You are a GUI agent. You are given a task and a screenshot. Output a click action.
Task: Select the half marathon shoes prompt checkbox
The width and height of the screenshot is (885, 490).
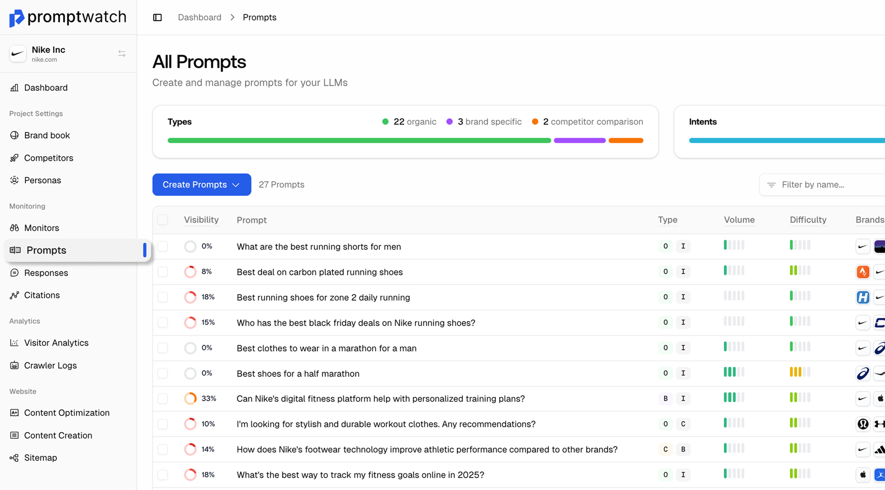point(163,374)
